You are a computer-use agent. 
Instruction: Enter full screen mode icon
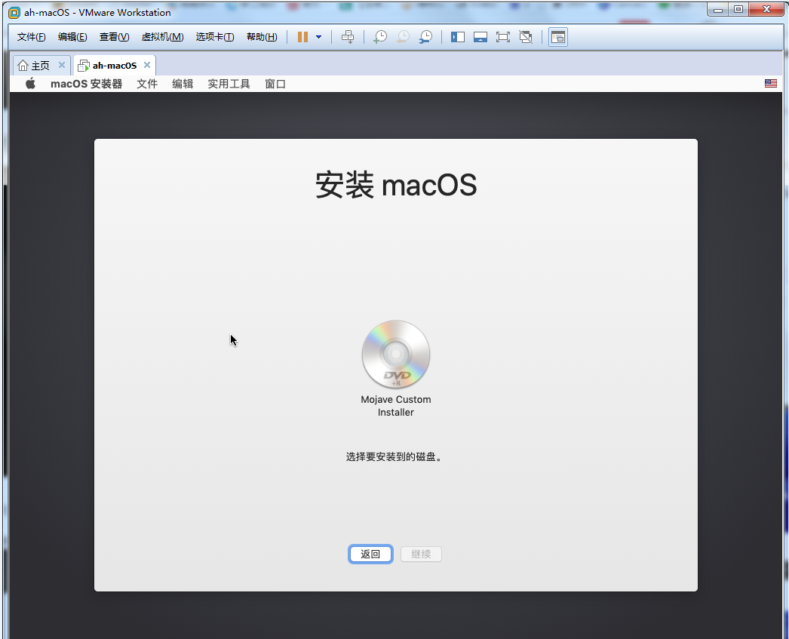[x=503, y=37]
